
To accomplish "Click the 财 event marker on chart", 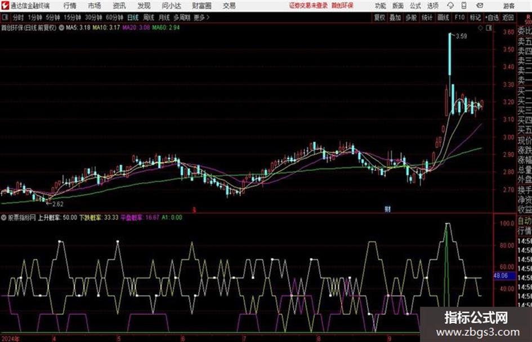I will [x=387, y=209].
